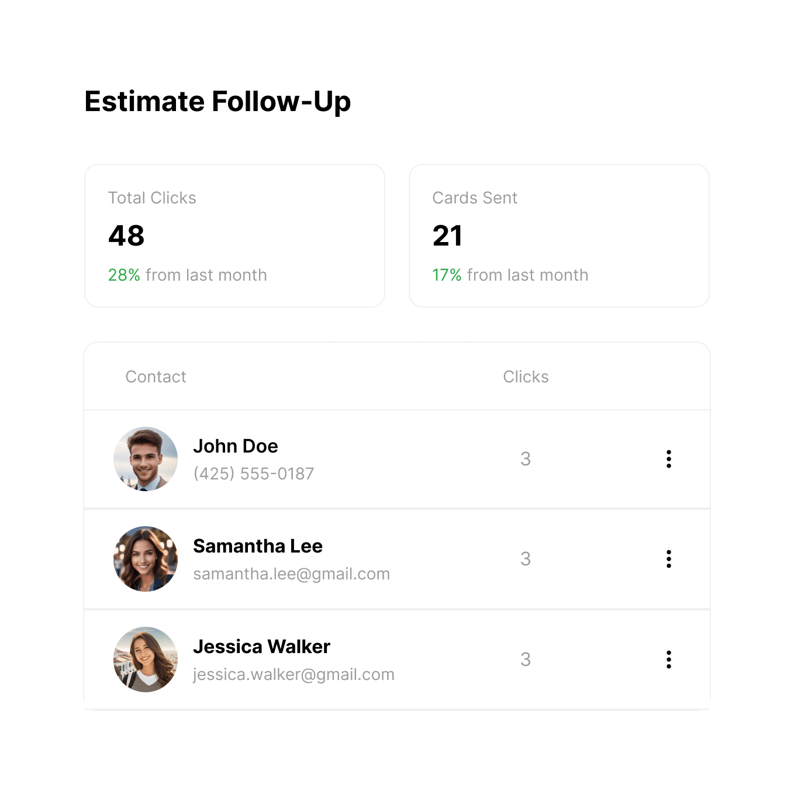
Task: Click the phone number (425) 555-0187
Action: tap(254, 474)
